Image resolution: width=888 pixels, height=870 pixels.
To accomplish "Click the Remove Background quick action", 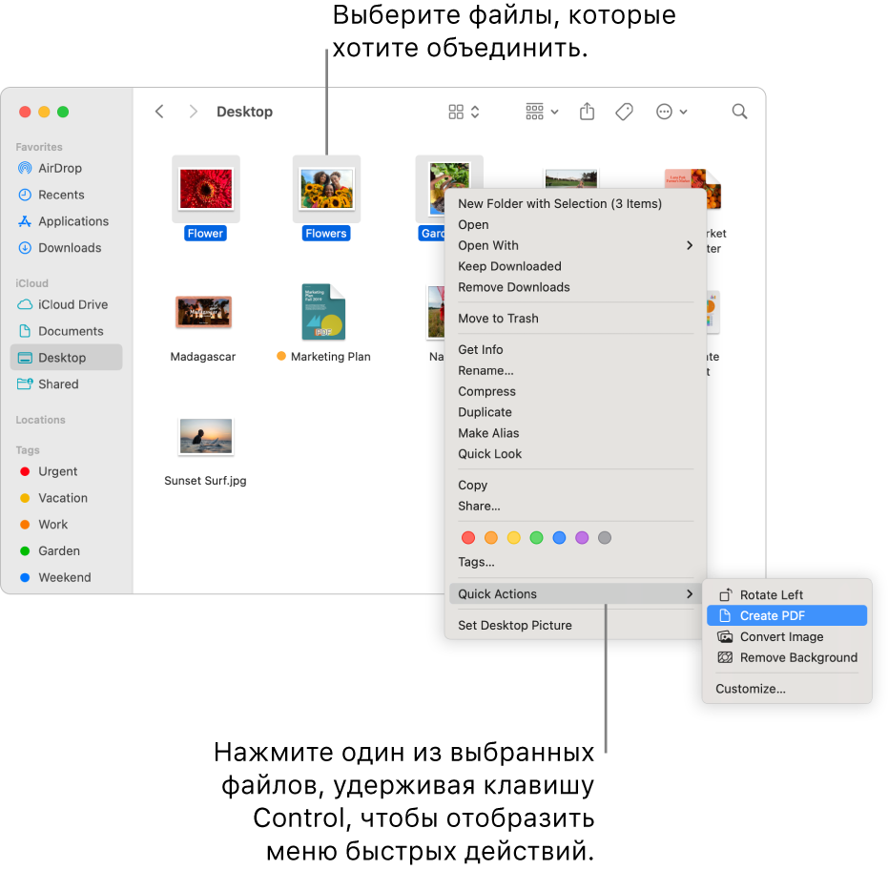I will pyautogui.click(x=787, y=658).
